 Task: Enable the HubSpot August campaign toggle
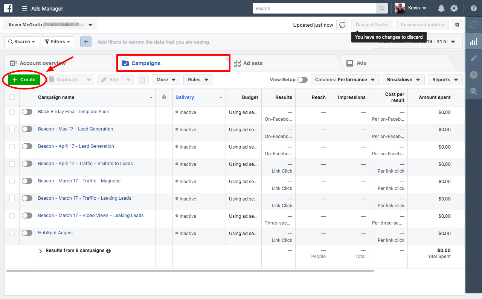(x=27, y=233)
